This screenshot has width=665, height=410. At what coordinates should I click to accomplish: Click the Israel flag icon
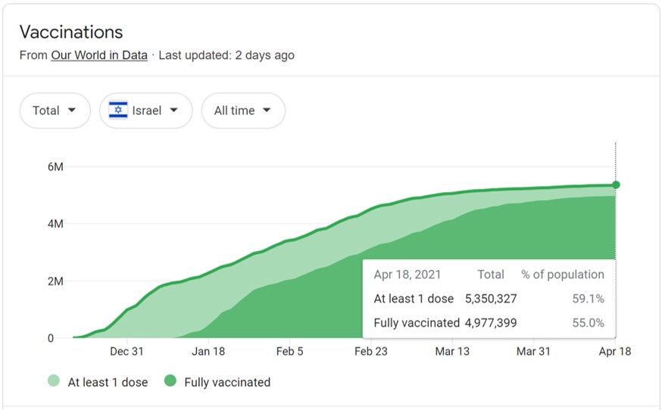117,110
